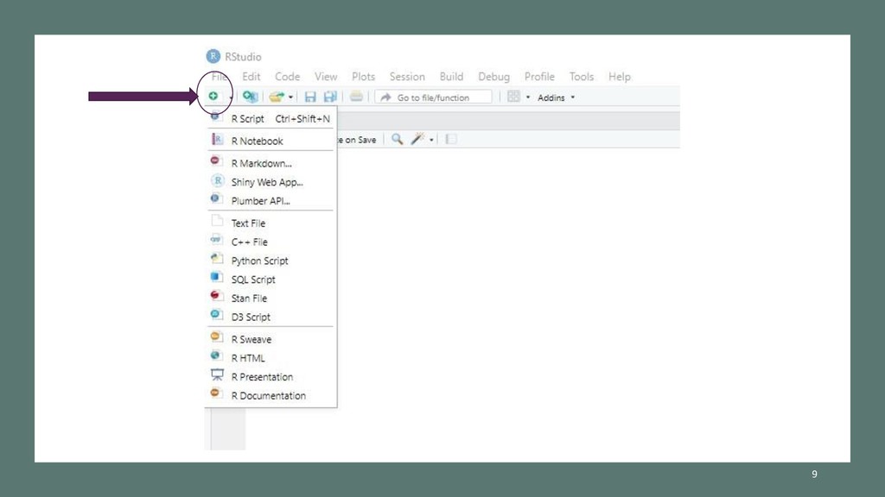Click the Save current document icon
The height and width of the screenshot is (497, 885).
[x=310, y=97]
